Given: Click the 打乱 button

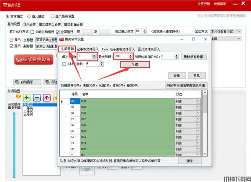Looking at the screenshot, I should pos(197,75).
